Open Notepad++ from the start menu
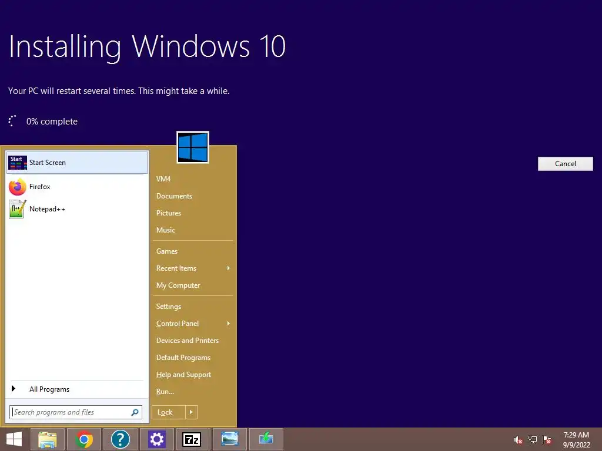 [x=77, y=209]
